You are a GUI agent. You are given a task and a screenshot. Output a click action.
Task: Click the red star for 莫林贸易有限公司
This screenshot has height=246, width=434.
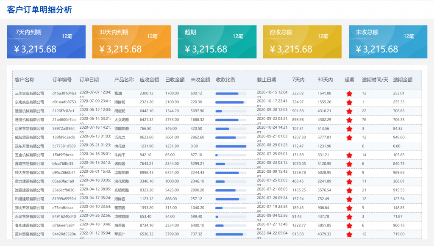coord(349,235)
